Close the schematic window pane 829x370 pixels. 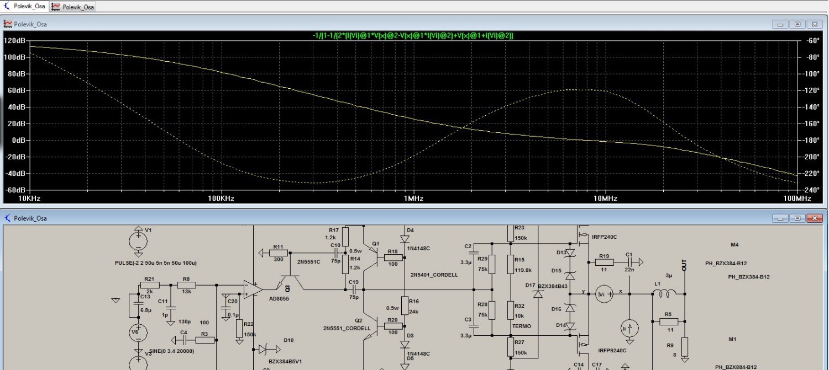point(814,219)
